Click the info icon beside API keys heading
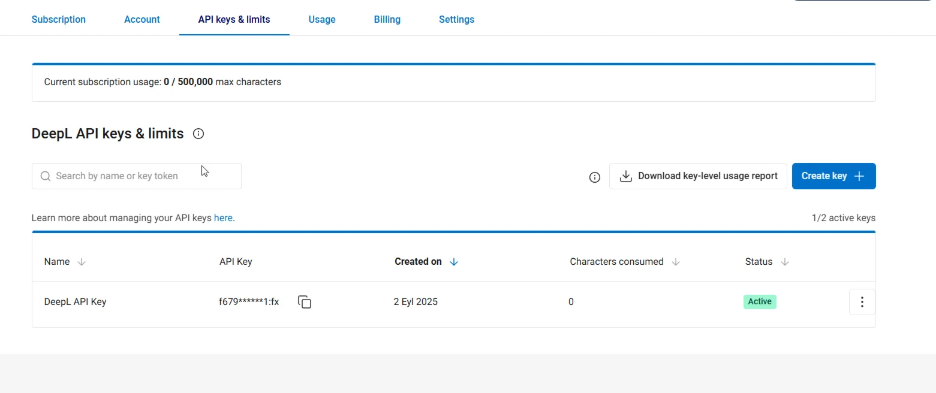The width and height of the screenshot is (936, 393). tap(198, 134)
